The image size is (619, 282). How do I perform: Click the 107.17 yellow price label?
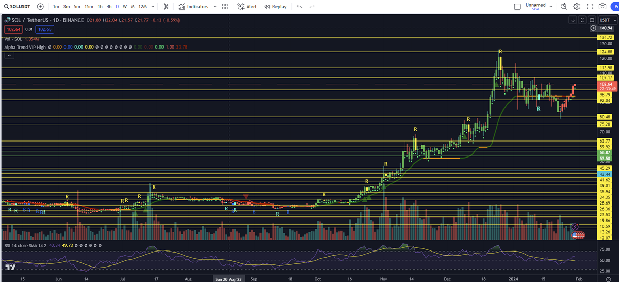[605, 78]
